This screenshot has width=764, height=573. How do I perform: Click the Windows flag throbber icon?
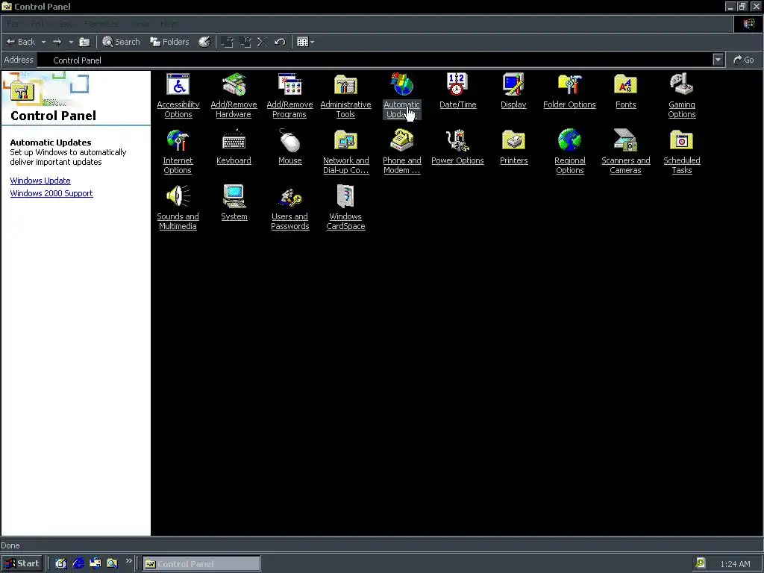(x=749, y=23)
